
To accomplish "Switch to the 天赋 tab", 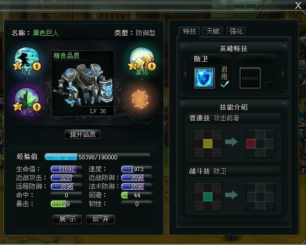I will [x=213, y=31].
